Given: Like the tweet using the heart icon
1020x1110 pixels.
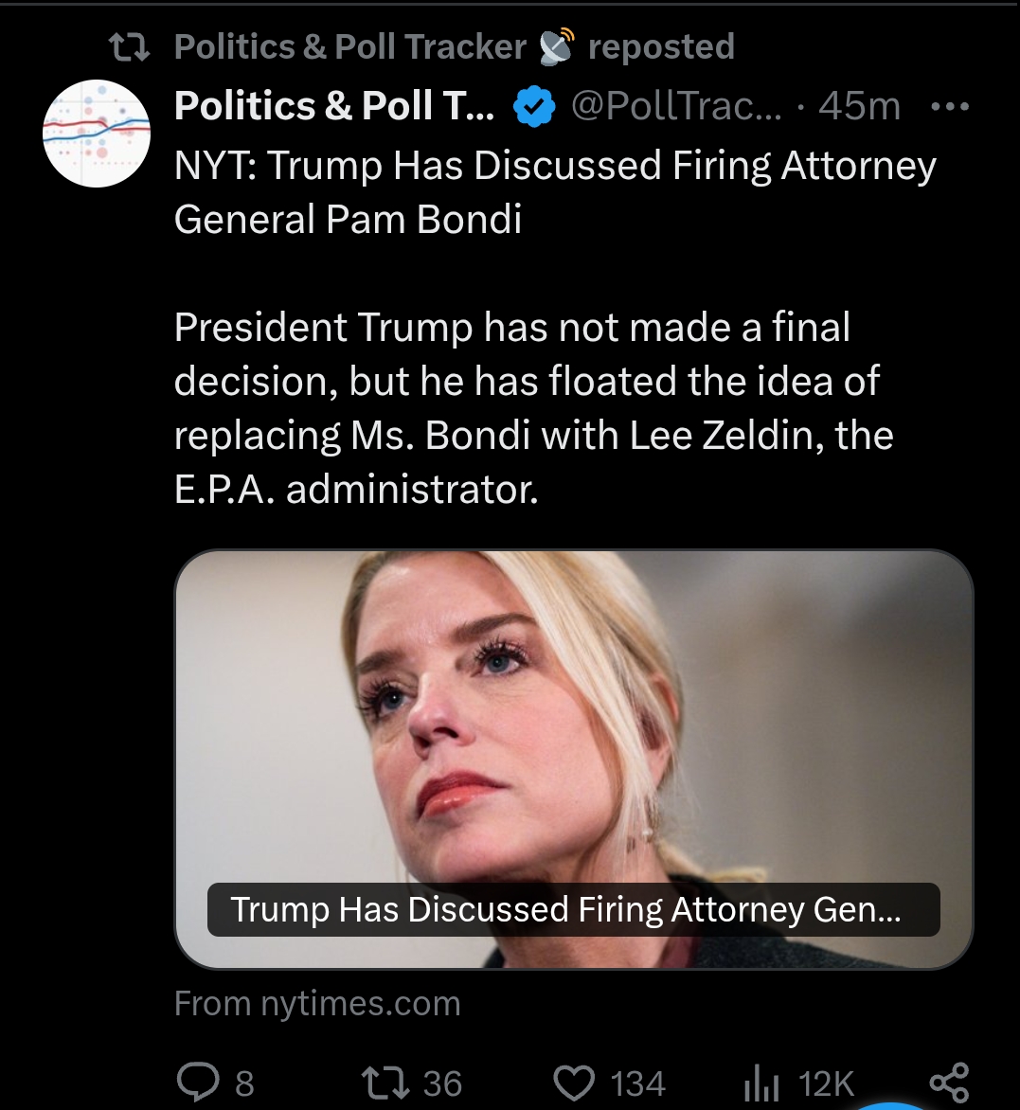Looking at the screenshot, I should coord(574,1083).
